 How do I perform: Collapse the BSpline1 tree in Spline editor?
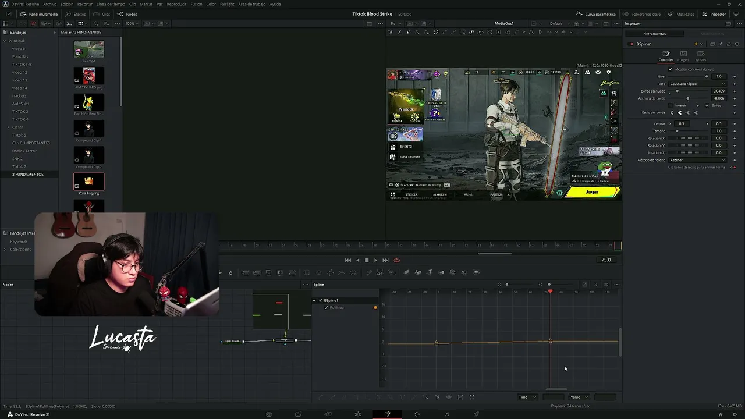tap(314, 300)
